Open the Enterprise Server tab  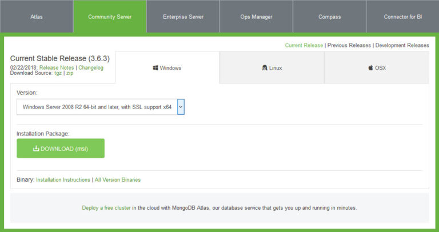(183, 17)
